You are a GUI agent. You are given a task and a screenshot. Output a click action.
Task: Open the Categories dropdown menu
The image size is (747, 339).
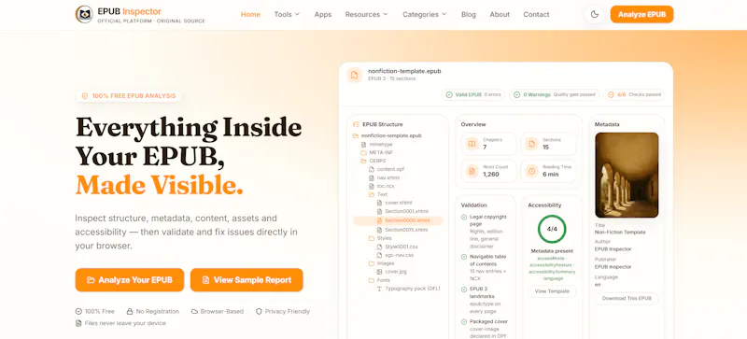pyautogui.click(x=425, y=14)
